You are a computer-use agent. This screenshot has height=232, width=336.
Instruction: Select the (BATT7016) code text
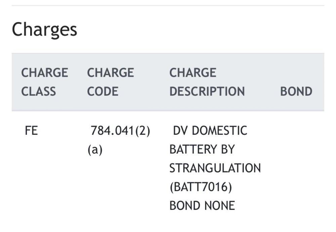click(x=201, y=187)
